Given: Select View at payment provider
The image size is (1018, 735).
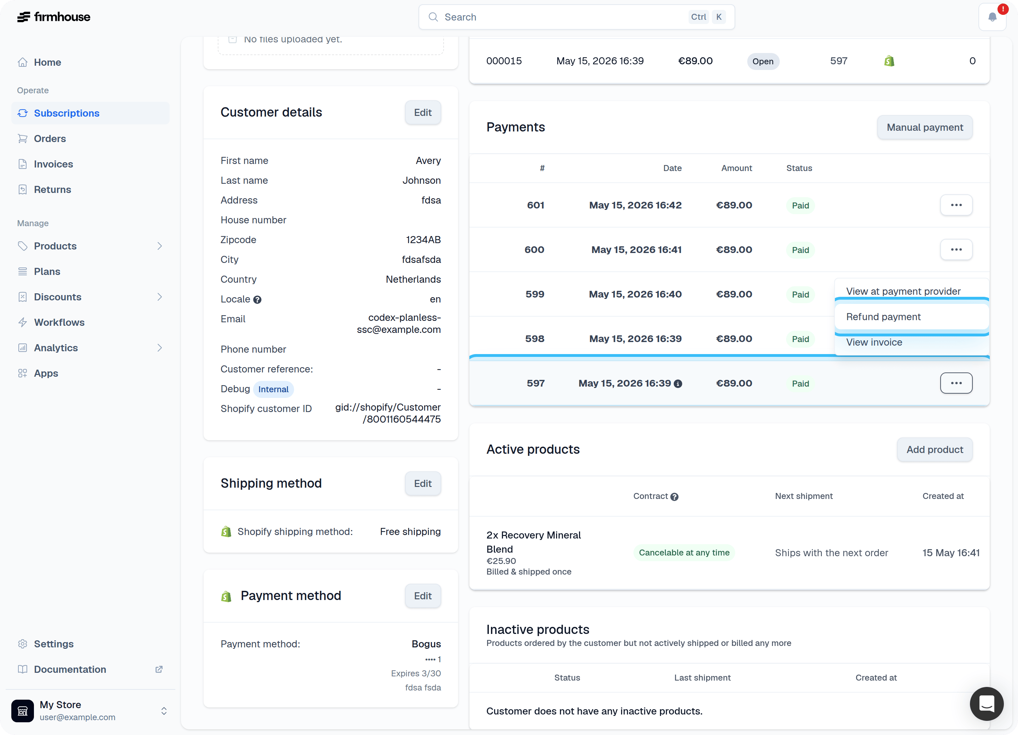Looking at the screenshot, I should [912, 291].
